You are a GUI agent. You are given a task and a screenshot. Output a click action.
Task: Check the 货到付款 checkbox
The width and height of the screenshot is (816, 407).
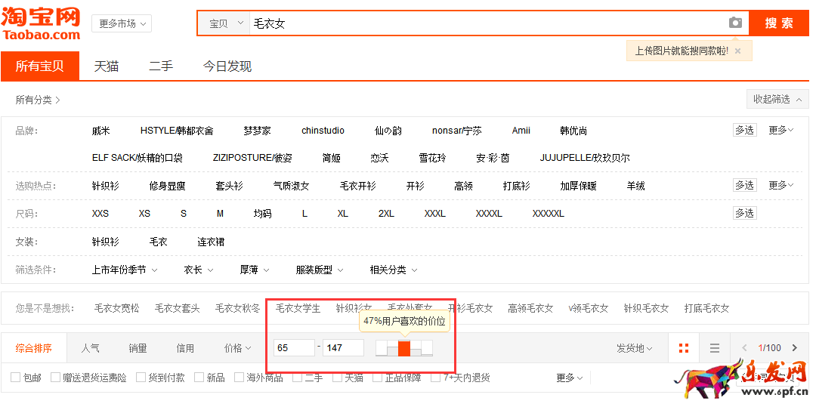click(141, 378)
